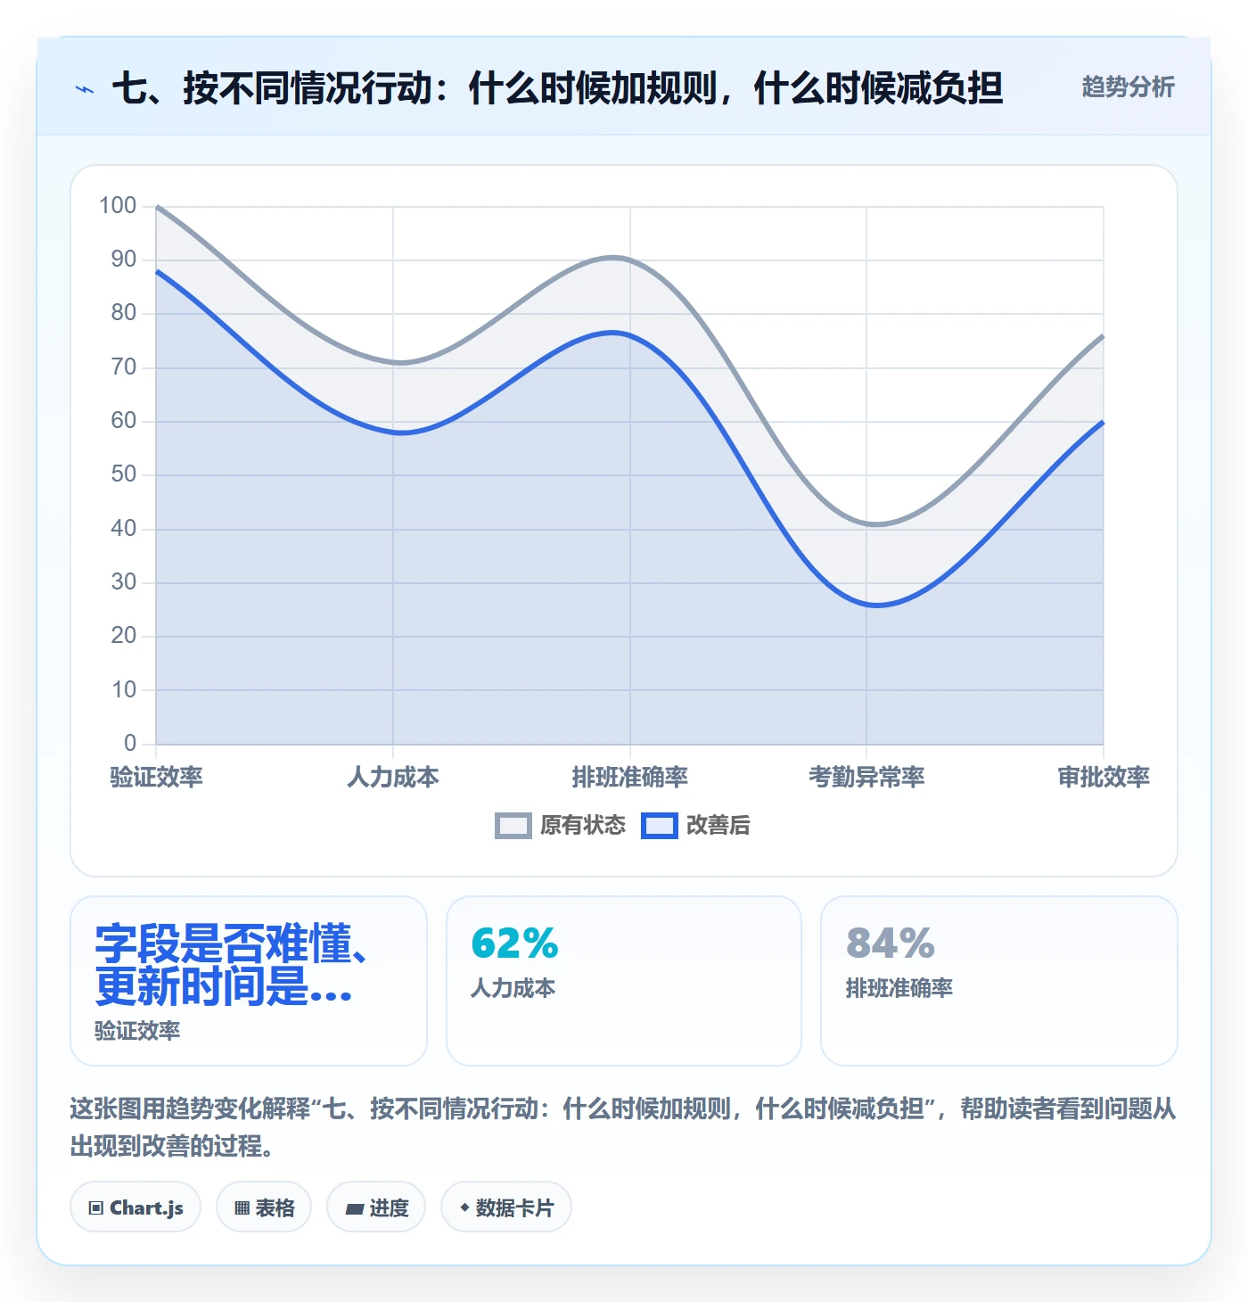Click the 考勤异常率 x-axis label

pos(866,777)
